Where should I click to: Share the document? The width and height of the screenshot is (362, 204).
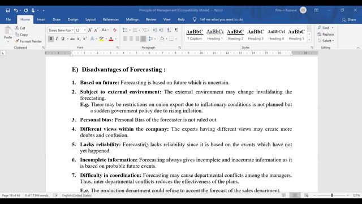point(349,20)
